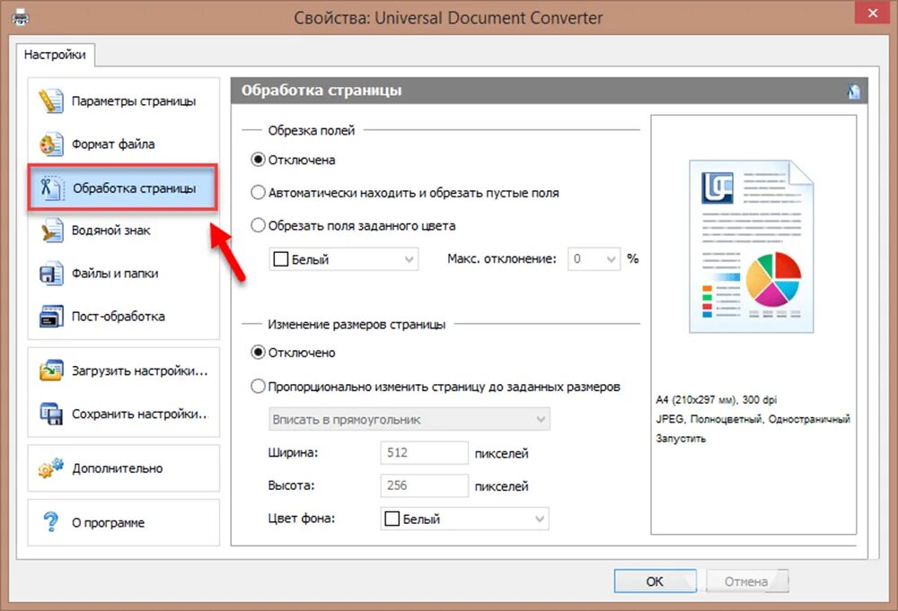Select Отключено under Изменение размеров страницы

[294, 353]
